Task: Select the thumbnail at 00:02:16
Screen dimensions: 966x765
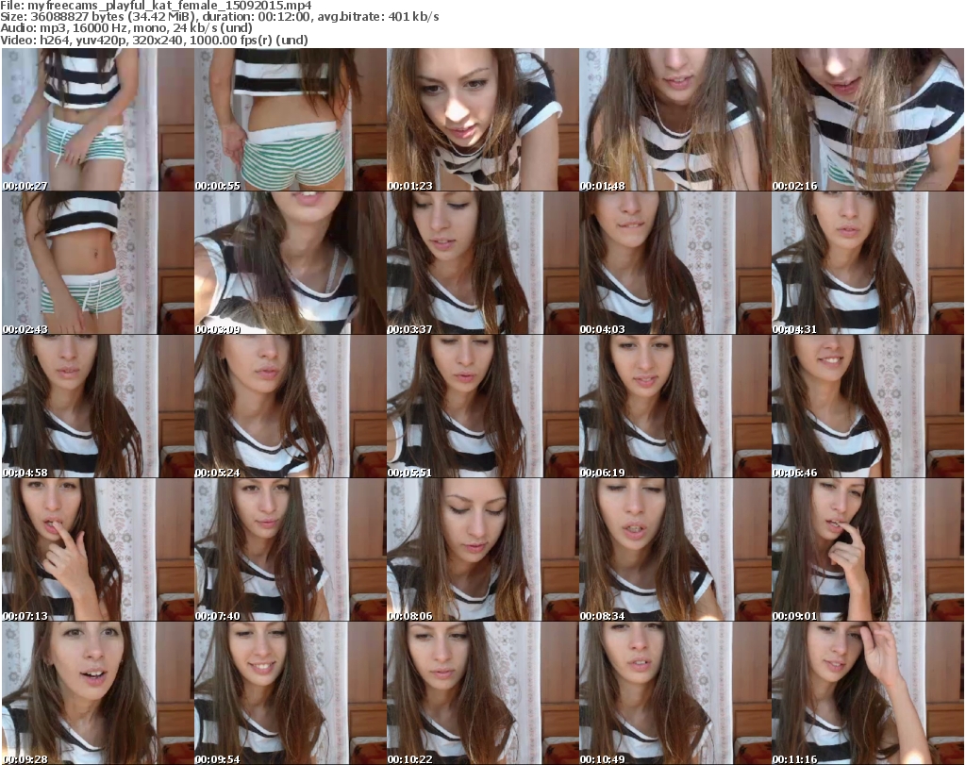Action: point(868,120)
